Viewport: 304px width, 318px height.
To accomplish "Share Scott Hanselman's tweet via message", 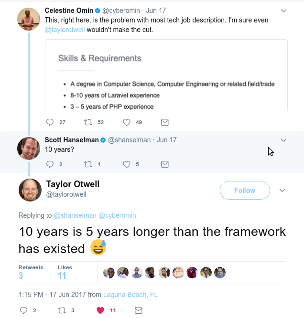I will click(x=164, y=164).
